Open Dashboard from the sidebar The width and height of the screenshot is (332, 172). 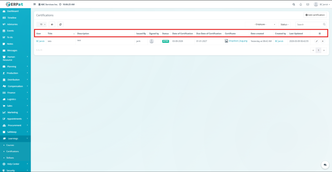13,11
